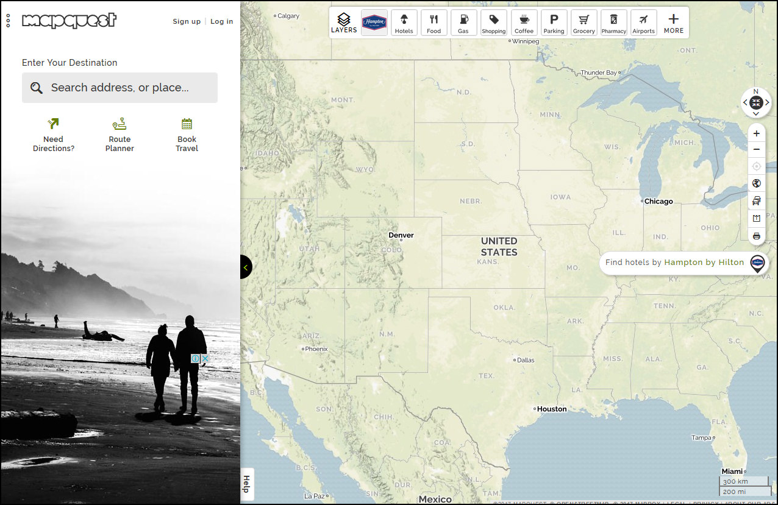Click the Winnipeg city label
Image resolution: width=778 pixels, height=505 pixels.
tap(526, 41)
